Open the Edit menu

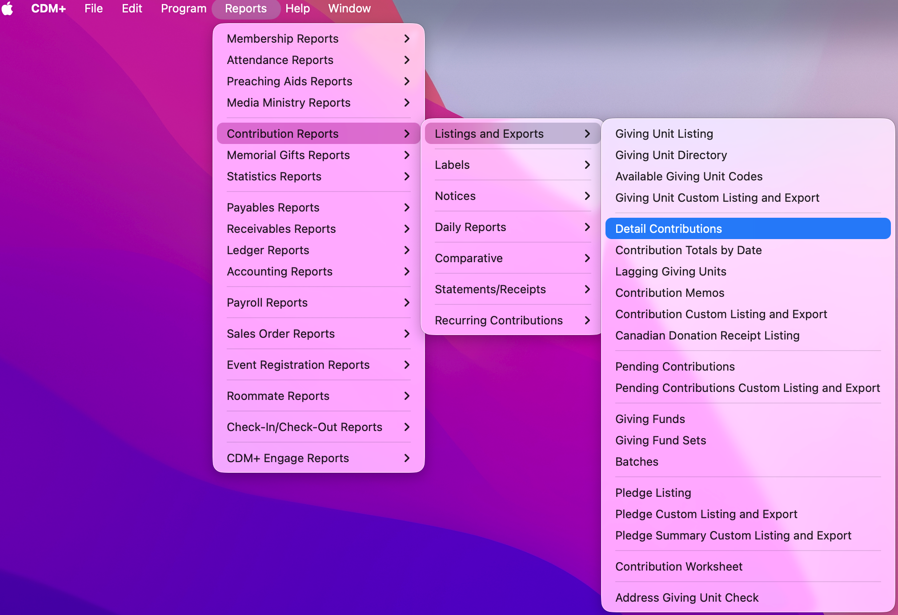pos(132,8)
